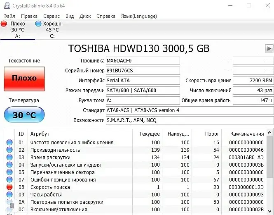Open the Справка menu
The image size is (274, 215).
pos(106,16)
